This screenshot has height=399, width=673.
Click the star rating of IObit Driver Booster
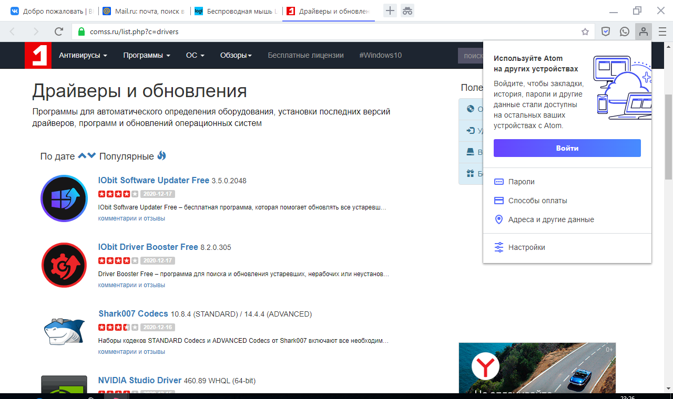click(118, 260)
